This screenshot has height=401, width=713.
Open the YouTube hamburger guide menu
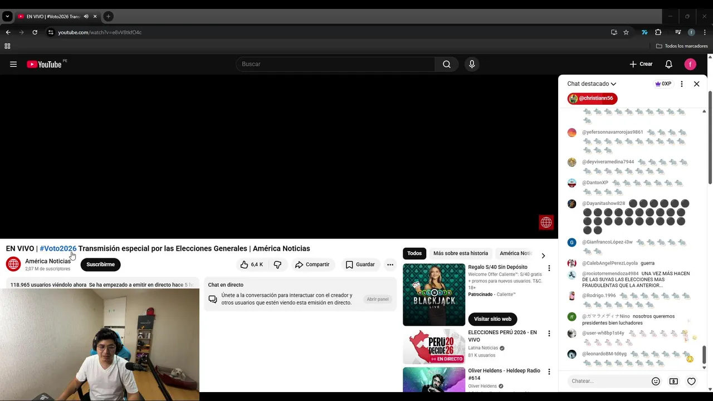(x=13, y=64)
